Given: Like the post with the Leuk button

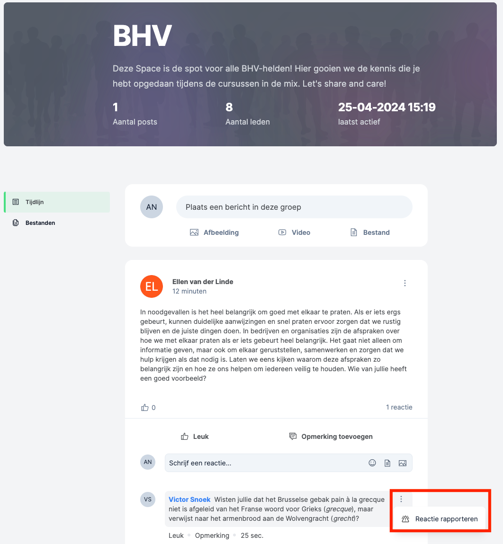Looking at the screenshot, I should (x=195, y=437).
